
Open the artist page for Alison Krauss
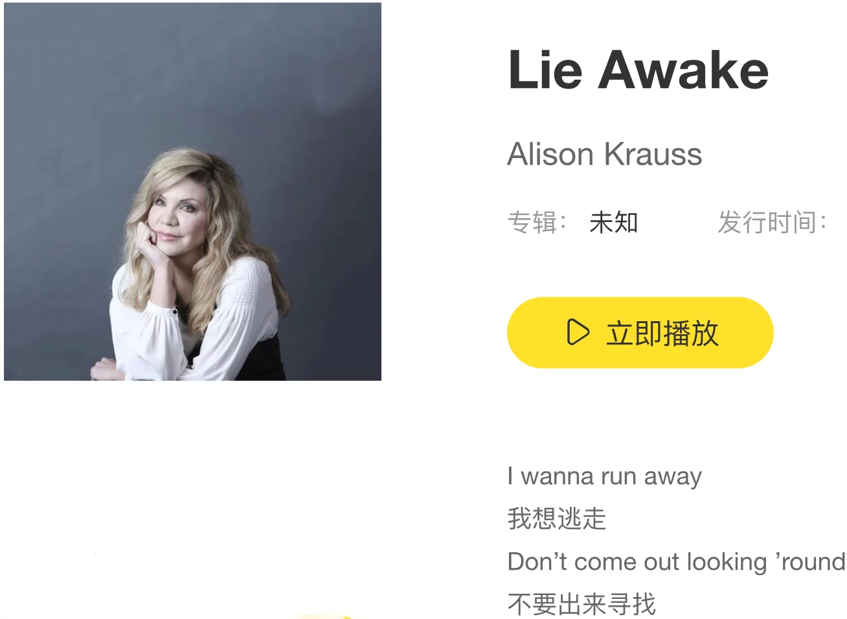(605, 154)
